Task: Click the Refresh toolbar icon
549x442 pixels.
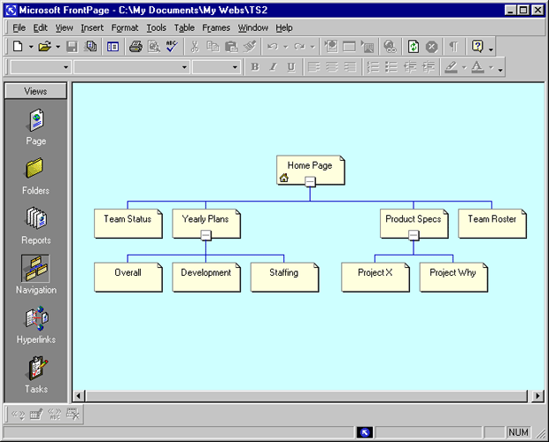Action: [414, 46]
